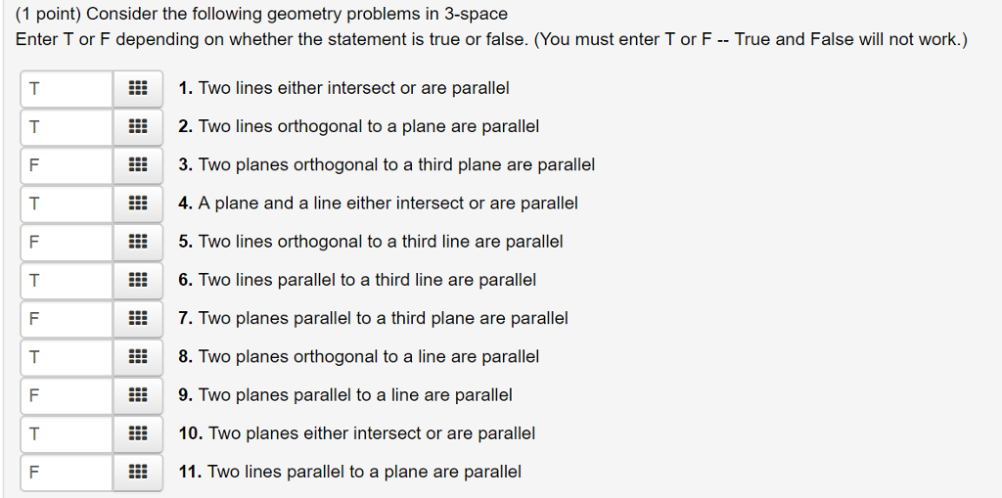Focus the answer box for statement 1
This screenshot has width=1002, height=498.
pyautogui.click(x=67, y=89)
